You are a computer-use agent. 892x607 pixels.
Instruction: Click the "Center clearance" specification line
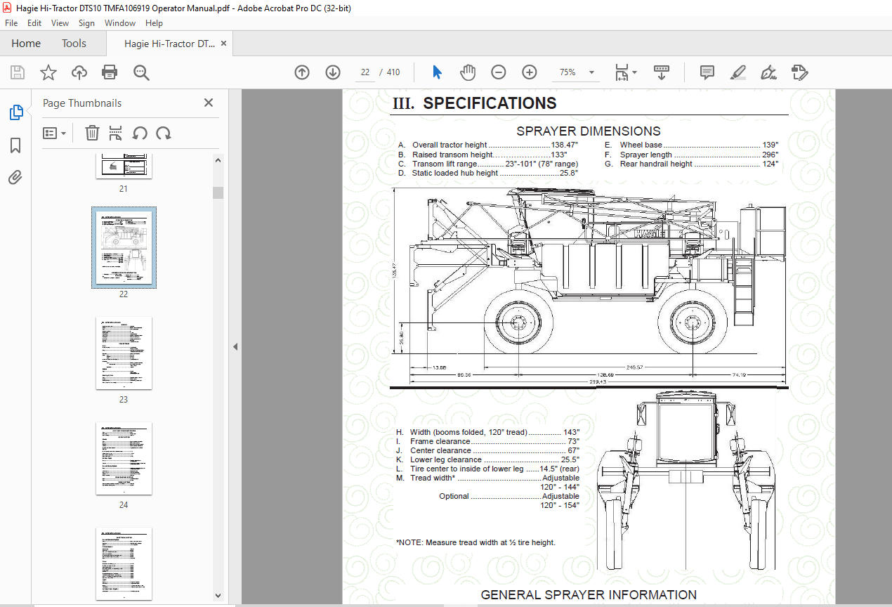click(487, 450)
